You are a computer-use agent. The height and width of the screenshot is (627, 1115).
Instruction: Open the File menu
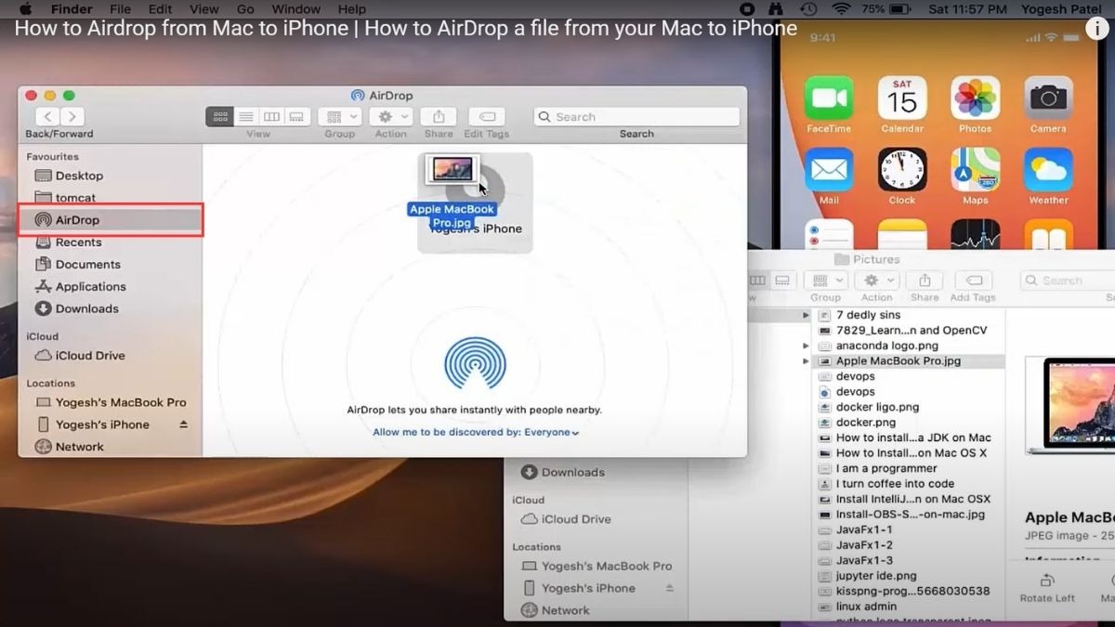tap(120, 9)
